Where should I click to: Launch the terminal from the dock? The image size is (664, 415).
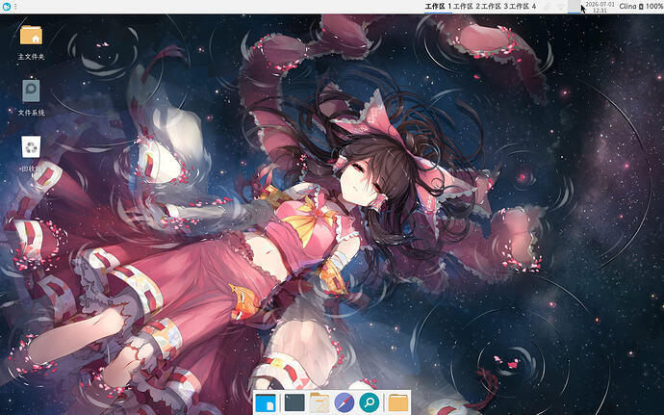pos(294,402)
